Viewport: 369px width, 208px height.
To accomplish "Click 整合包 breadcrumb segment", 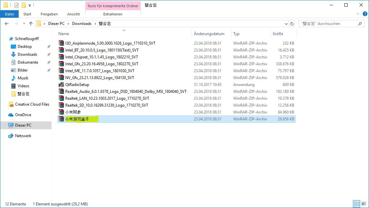I will click(105, 24).
